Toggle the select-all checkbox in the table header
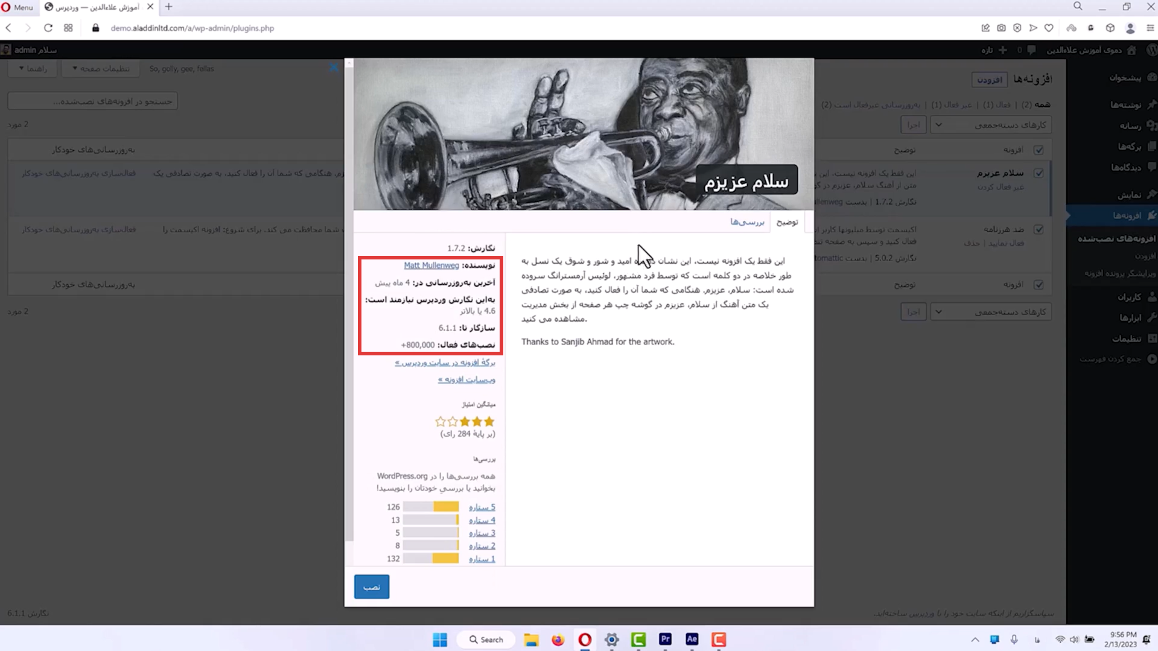1158x651 pixels. click(1039, 150)
